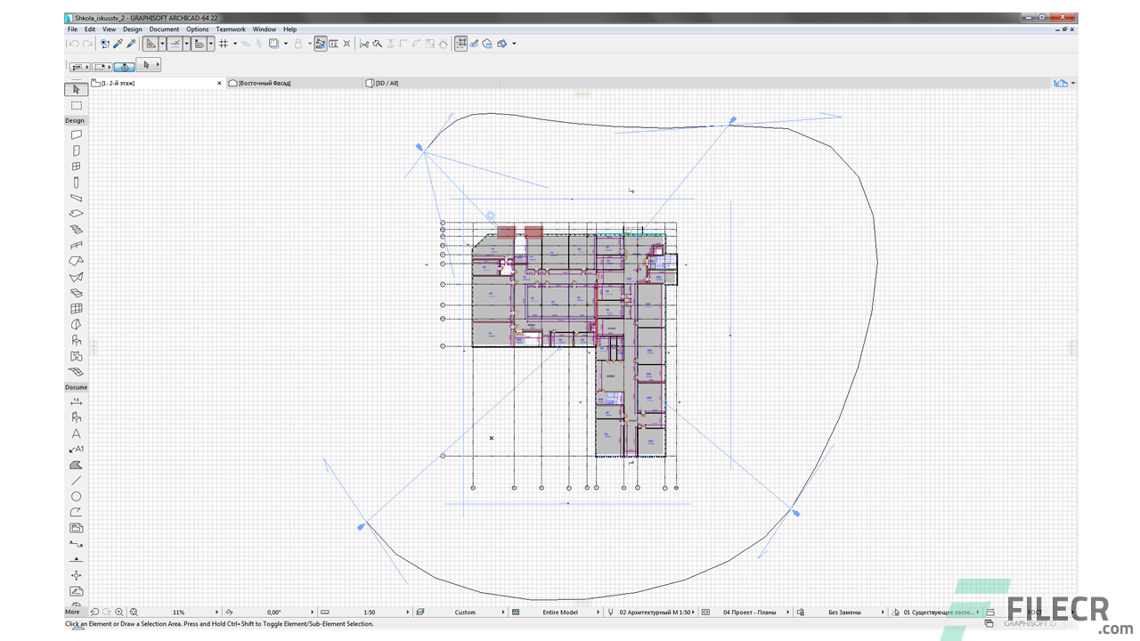
Task: Select the Line tool
Action: tap(76, 482)
